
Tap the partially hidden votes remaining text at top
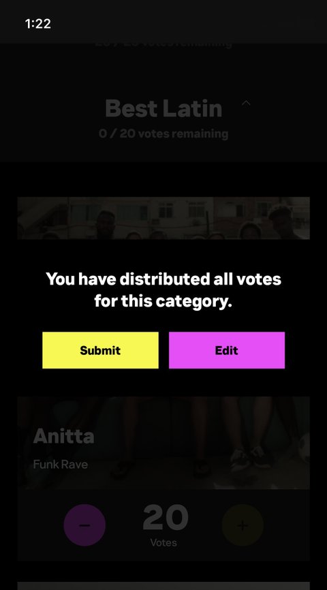tap(163, 44)
